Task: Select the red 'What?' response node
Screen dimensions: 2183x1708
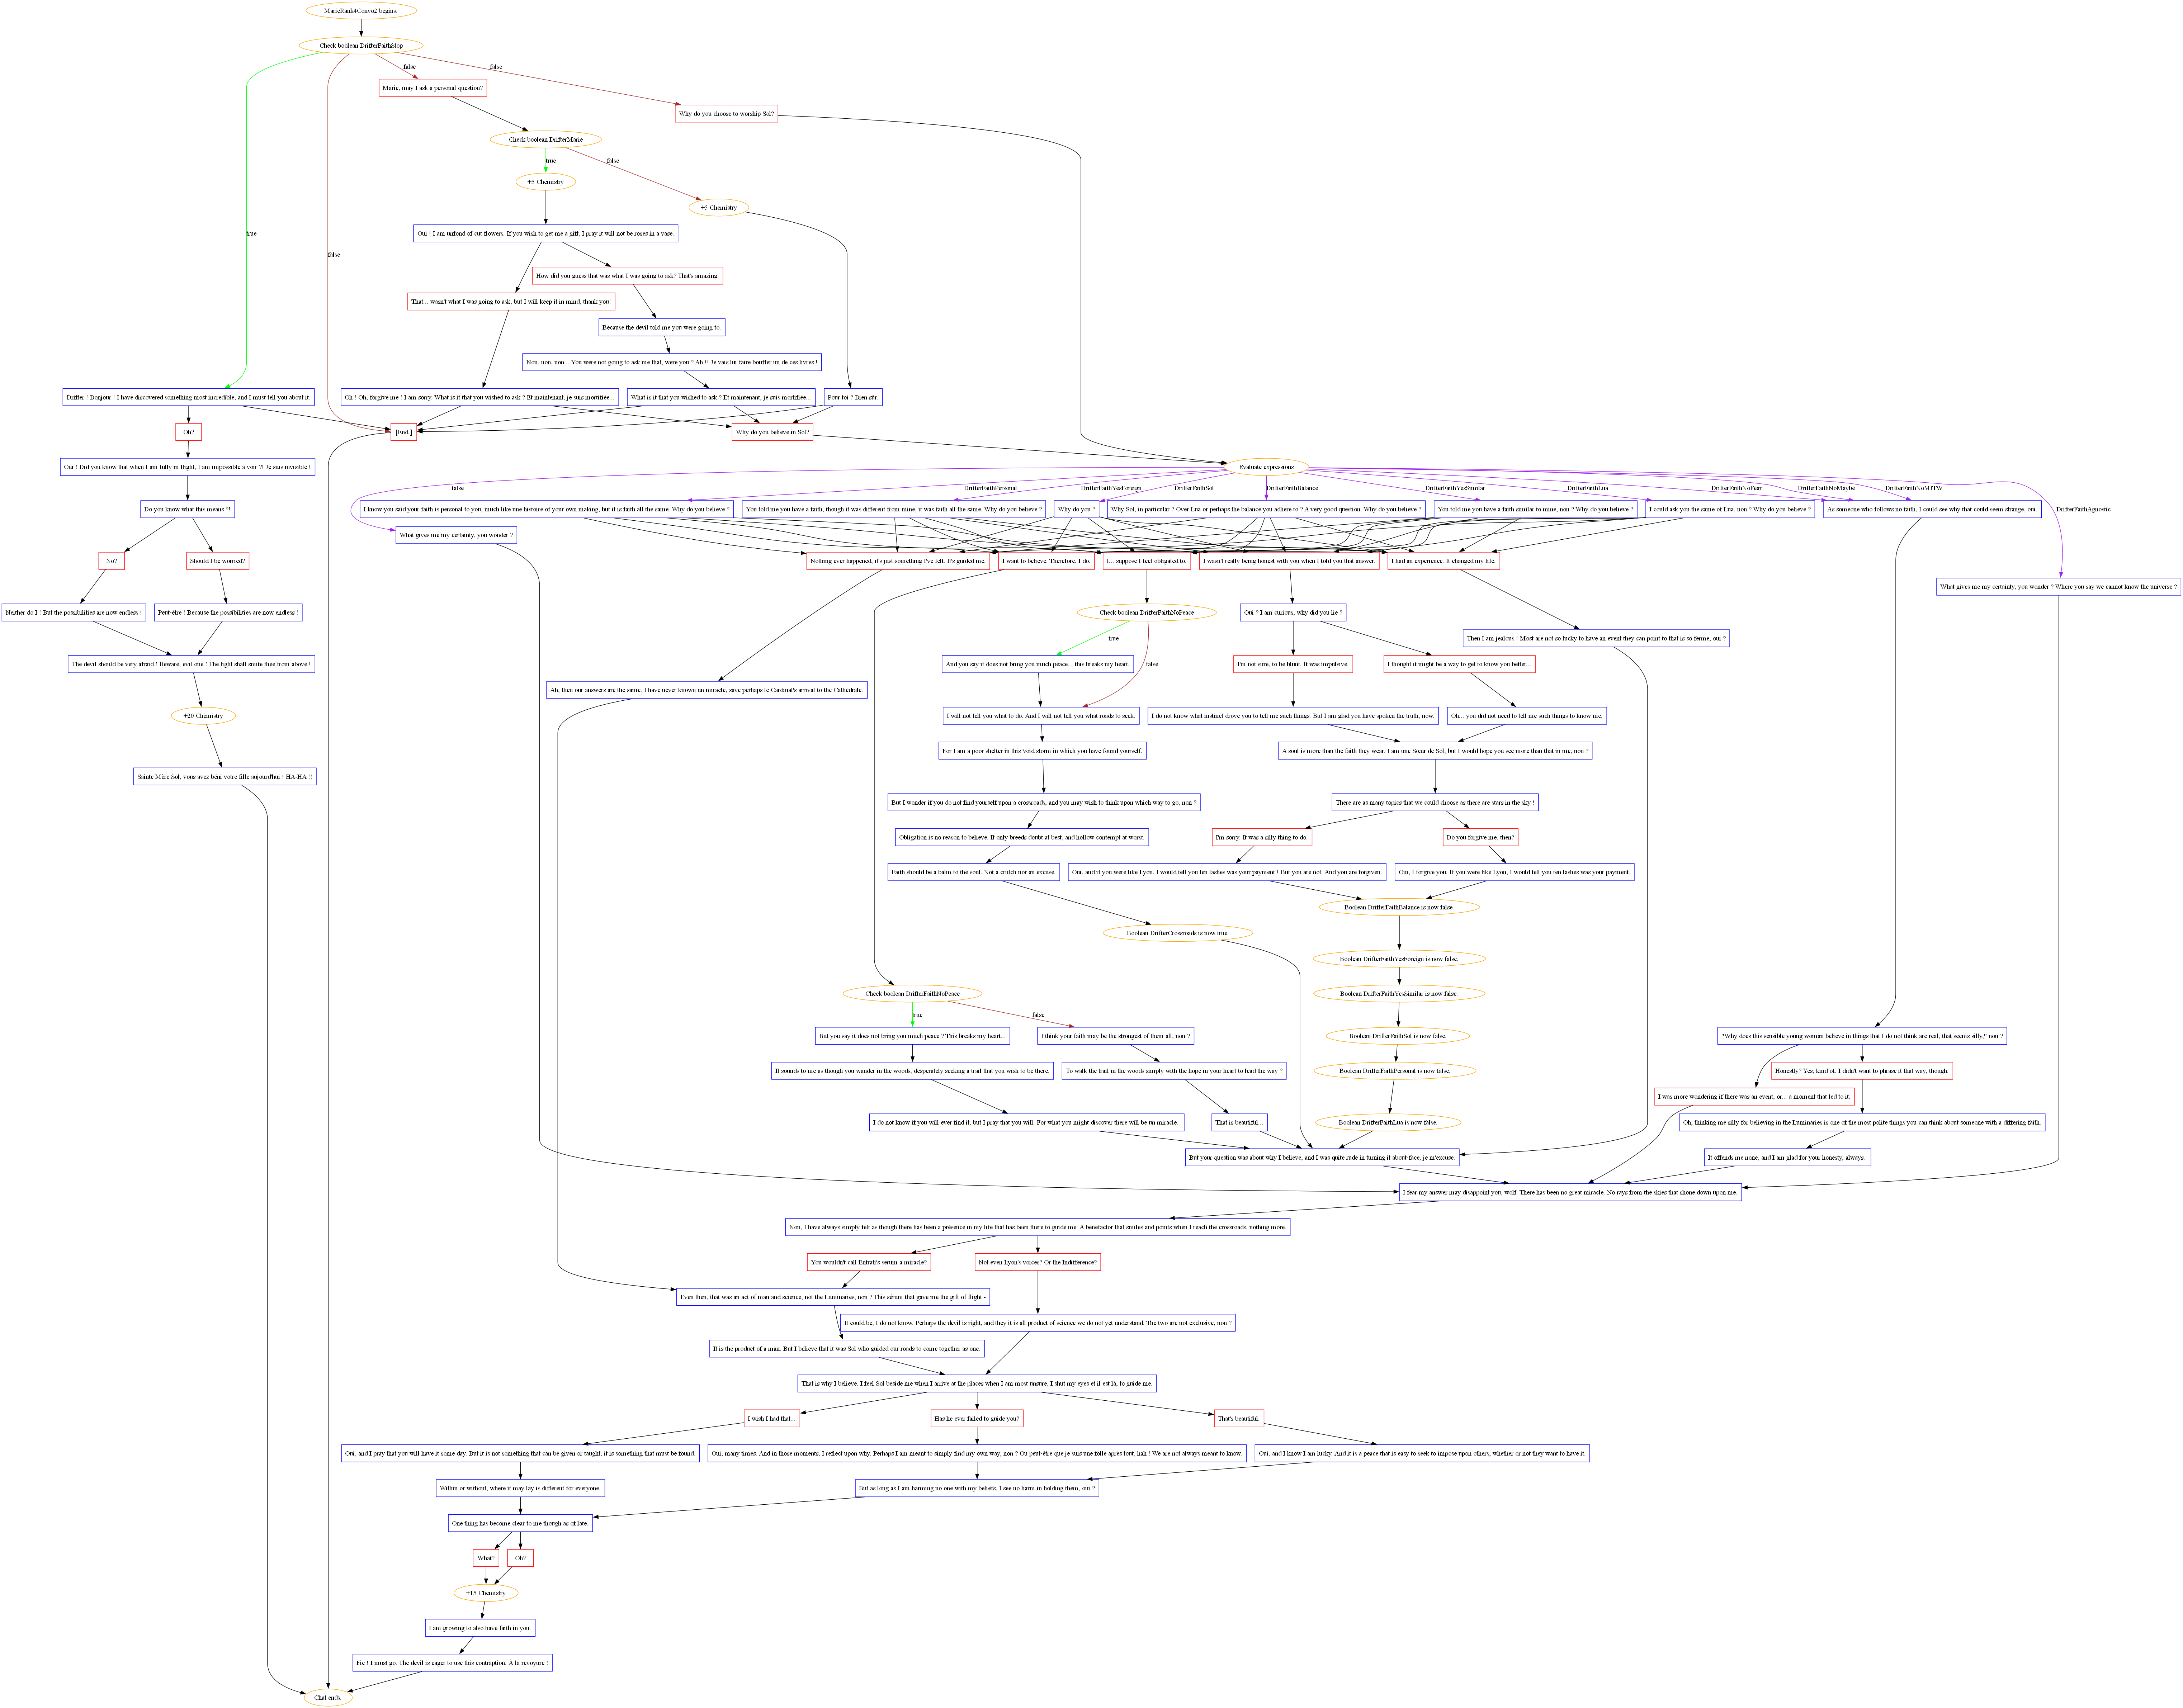Action: [486, 1558]
